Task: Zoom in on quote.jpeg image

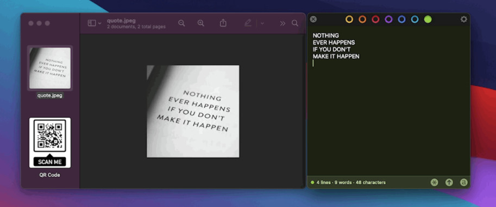Action: 201,23
